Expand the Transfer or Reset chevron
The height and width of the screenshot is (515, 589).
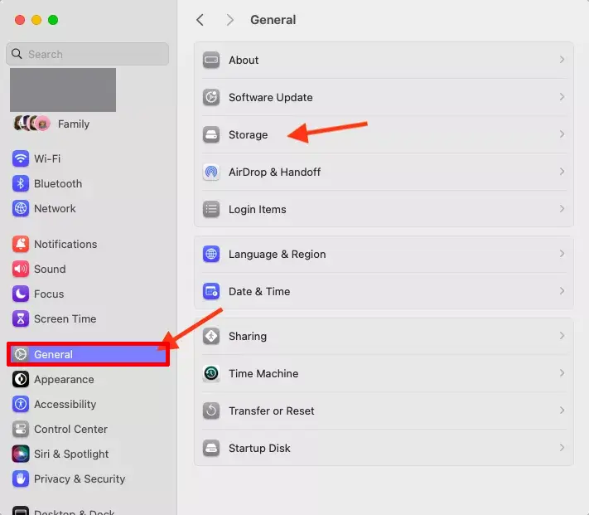[562, 411]
